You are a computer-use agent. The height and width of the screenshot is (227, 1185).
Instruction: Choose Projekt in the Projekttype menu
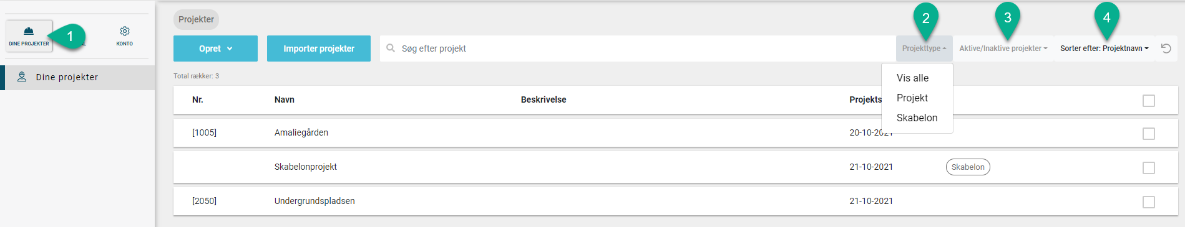(912, 98)
